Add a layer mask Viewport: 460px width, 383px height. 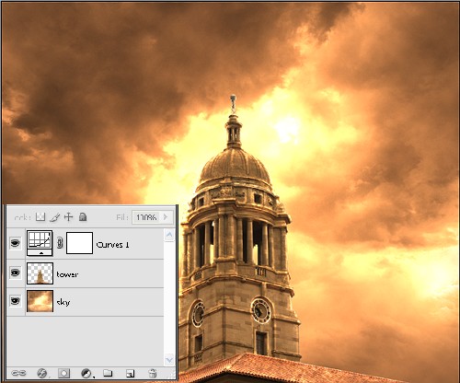pos(63,373)
